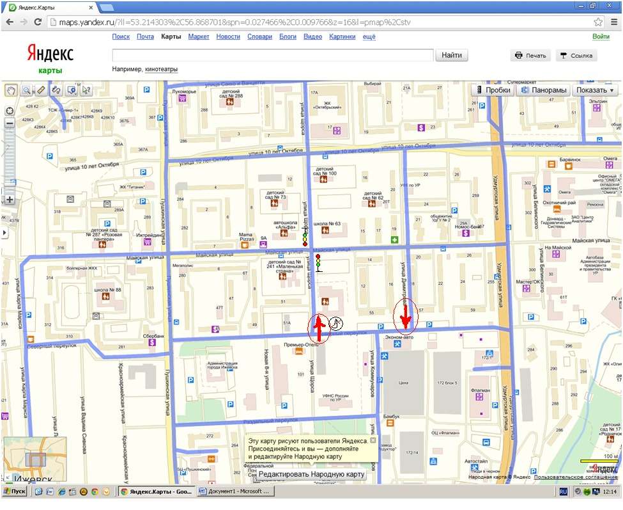Zoom out with the minus button
Image resolution: width=623 pixels, height=510 pixels.
click(10, 124)
